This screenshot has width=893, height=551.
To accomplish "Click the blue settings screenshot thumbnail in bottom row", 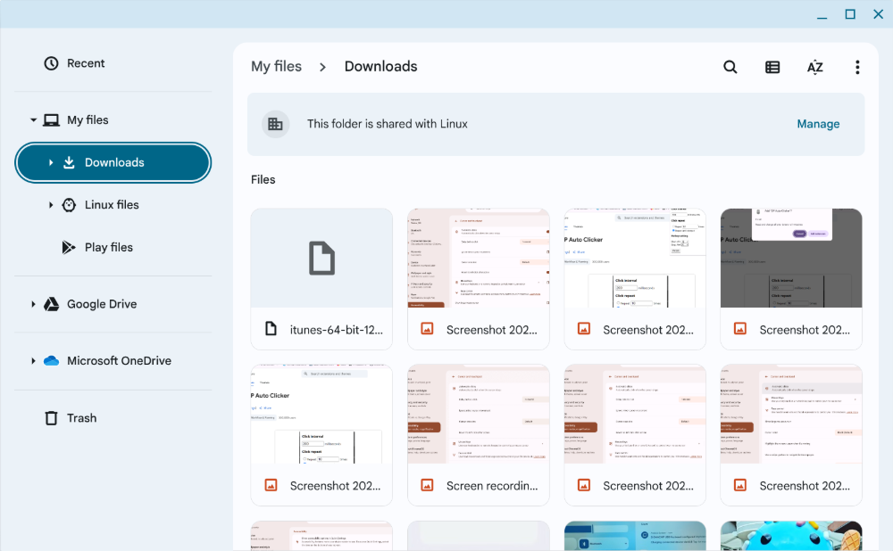I will coord(634,536).
